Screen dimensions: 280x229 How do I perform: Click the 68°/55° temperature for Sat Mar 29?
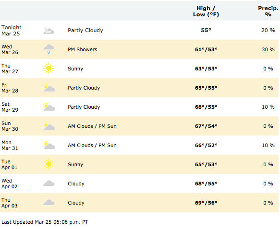(x=206, y=107)
